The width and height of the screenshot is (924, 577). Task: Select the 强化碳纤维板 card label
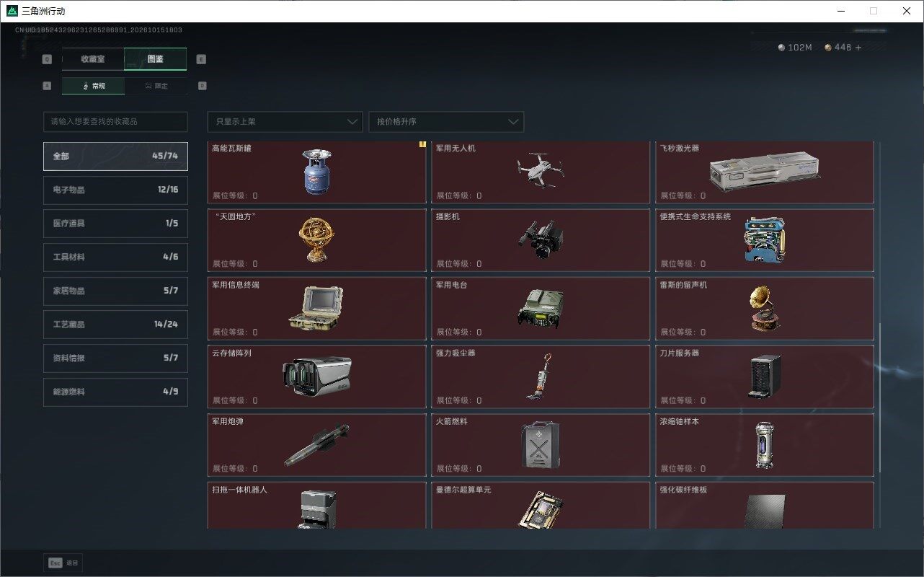coord(683,490)
